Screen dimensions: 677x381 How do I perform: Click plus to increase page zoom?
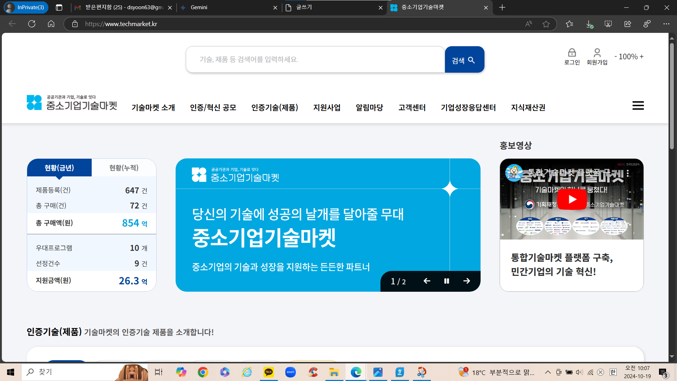coord(642,56)
